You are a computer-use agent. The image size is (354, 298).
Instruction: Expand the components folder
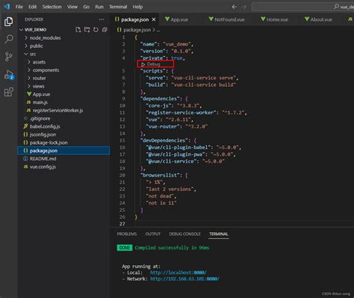coord(43,70)
